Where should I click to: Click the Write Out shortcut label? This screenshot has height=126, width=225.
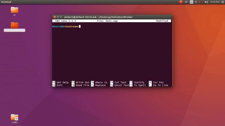pyautogui.click(x=83, y=83)
